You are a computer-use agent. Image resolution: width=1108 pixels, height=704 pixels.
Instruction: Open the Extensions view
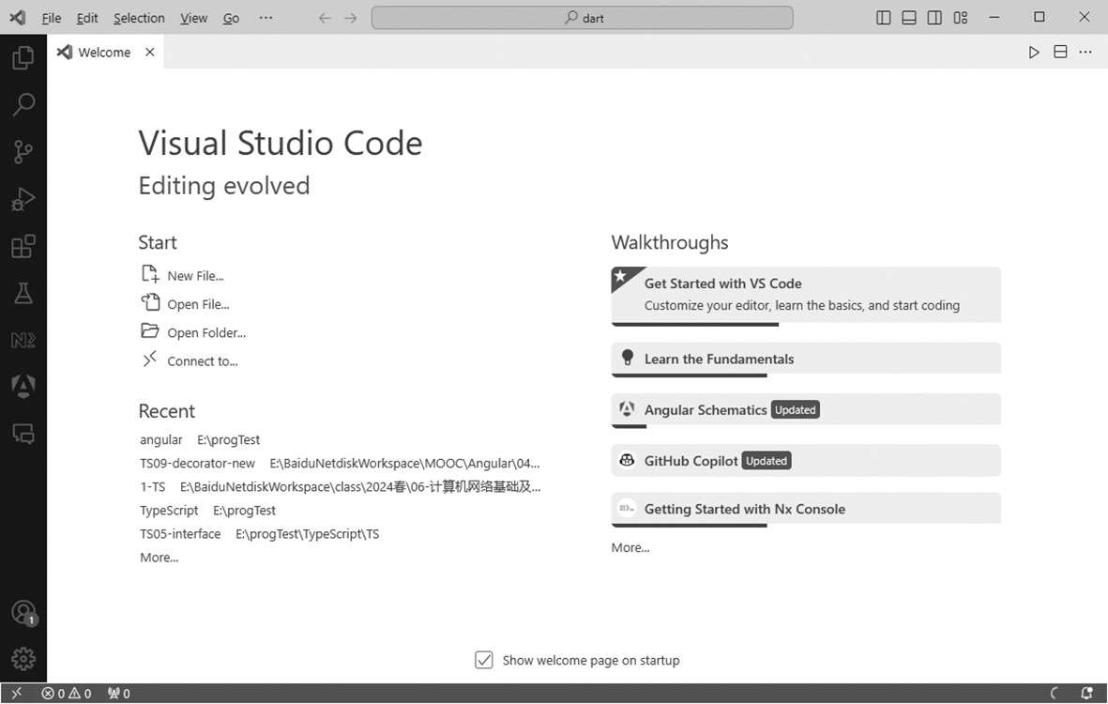(x=23, y=246)
